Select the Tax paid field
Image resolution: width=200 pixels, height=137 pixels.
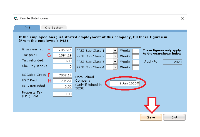coord(62,55)
